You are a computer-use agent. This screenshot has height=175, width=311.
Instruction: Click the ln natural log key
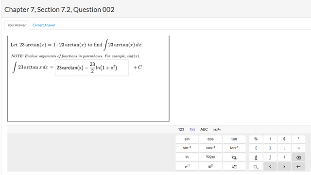tap(187, 157)
